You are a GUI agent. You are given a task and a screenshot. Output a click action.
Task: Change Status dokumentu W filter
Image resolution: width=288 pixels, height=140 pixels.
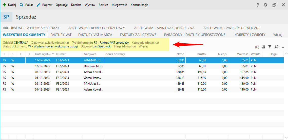[41, 46]
